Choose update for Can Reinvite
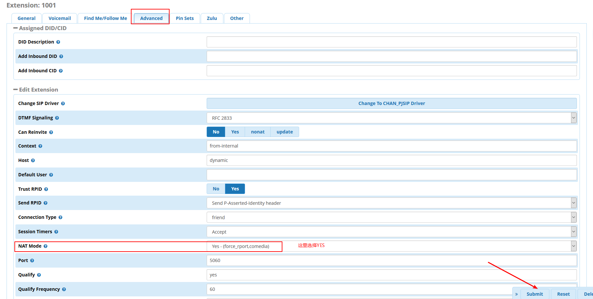The height and width of the screenshot is (299, 593). coord(285,132)
